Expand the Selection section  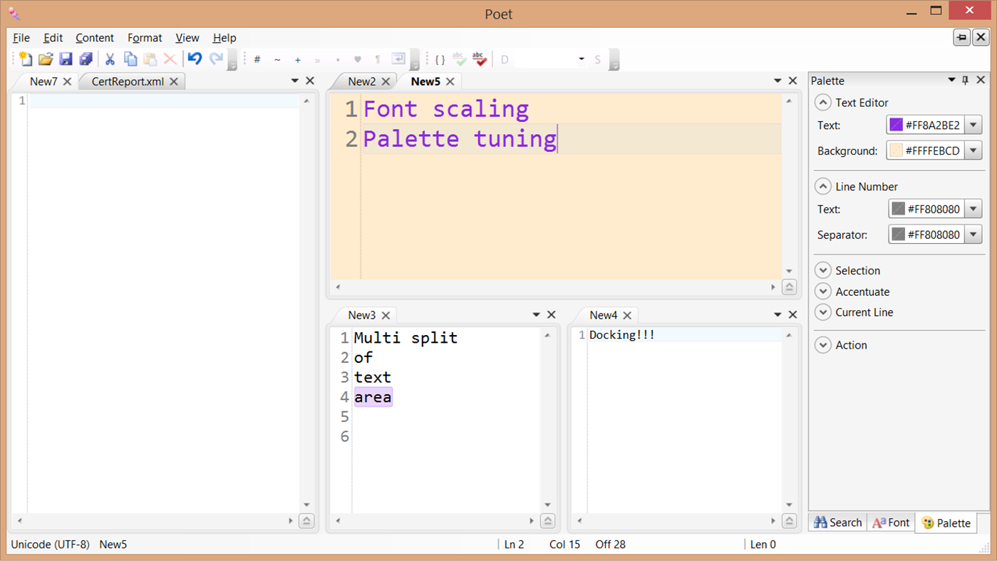pos(823,270)
